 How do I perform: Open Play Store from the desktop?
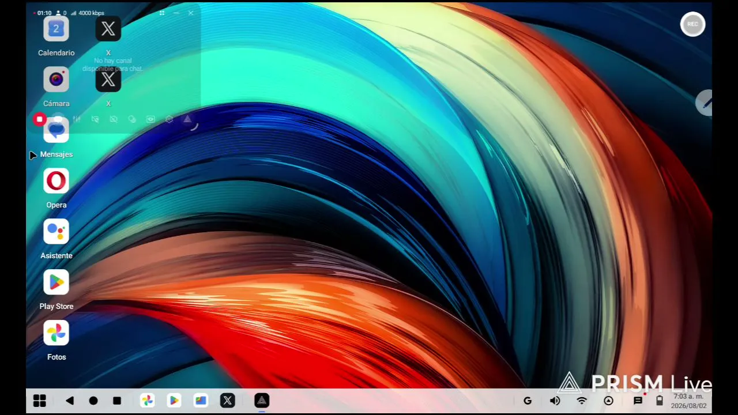pos(56,282)
